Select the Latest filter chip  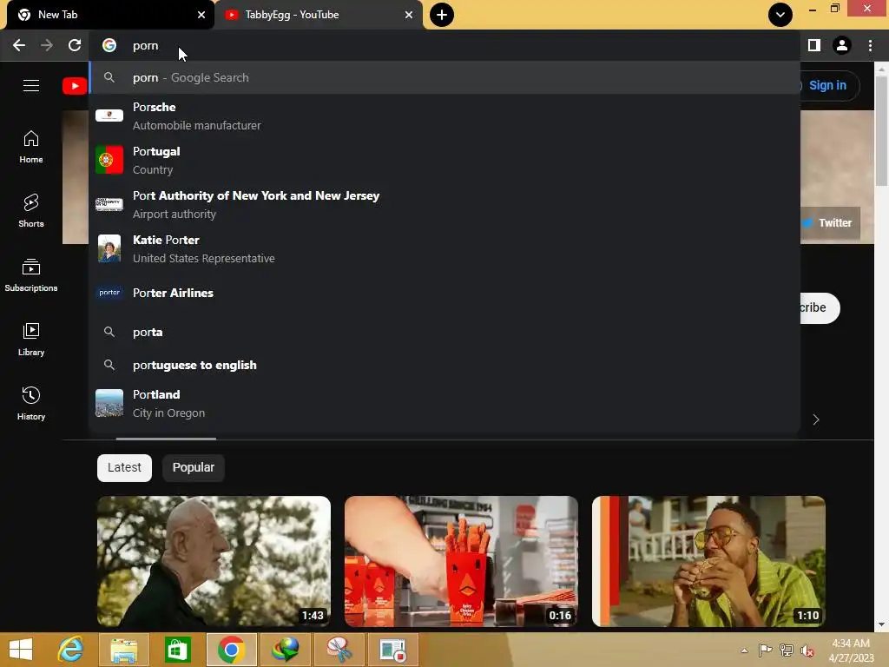(124, 468)
